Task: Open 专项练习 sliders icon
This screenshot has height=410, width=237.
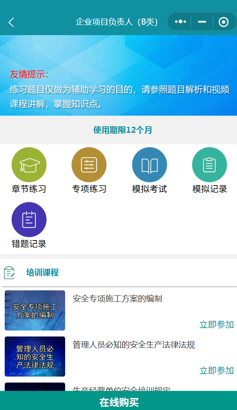Action: point(89,165)
